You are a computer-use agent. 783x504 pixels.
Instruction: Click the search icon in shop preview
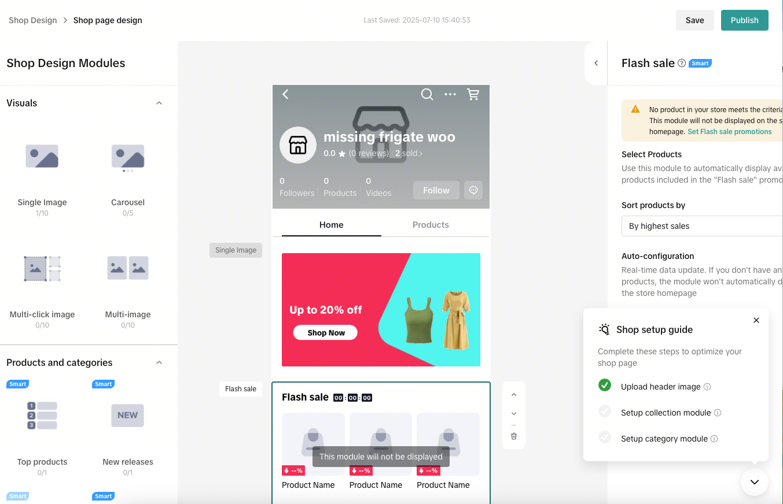click(x=427, y=94)
